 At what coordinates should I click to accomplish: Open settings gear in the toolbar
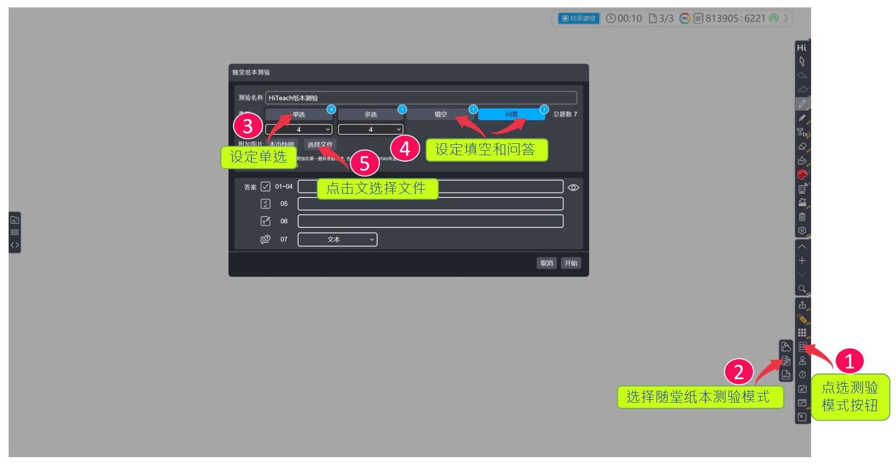(802, 230)
